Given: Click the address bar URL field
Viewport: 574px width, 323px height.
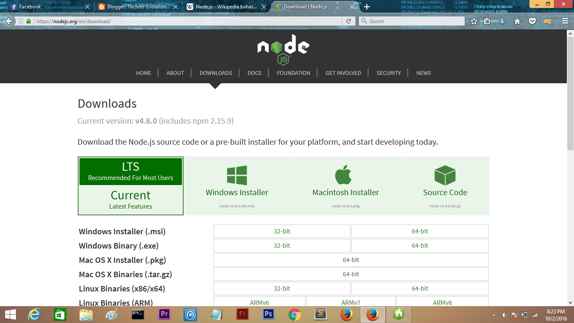Looking at the screenshot, I should coord(188,21).
